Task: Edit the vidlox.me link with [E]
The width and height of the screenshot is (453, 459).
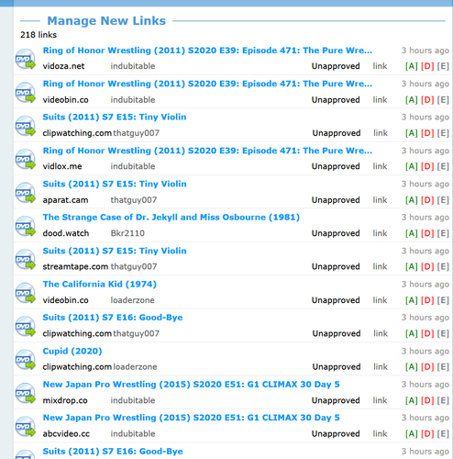Action: point(443,166)
